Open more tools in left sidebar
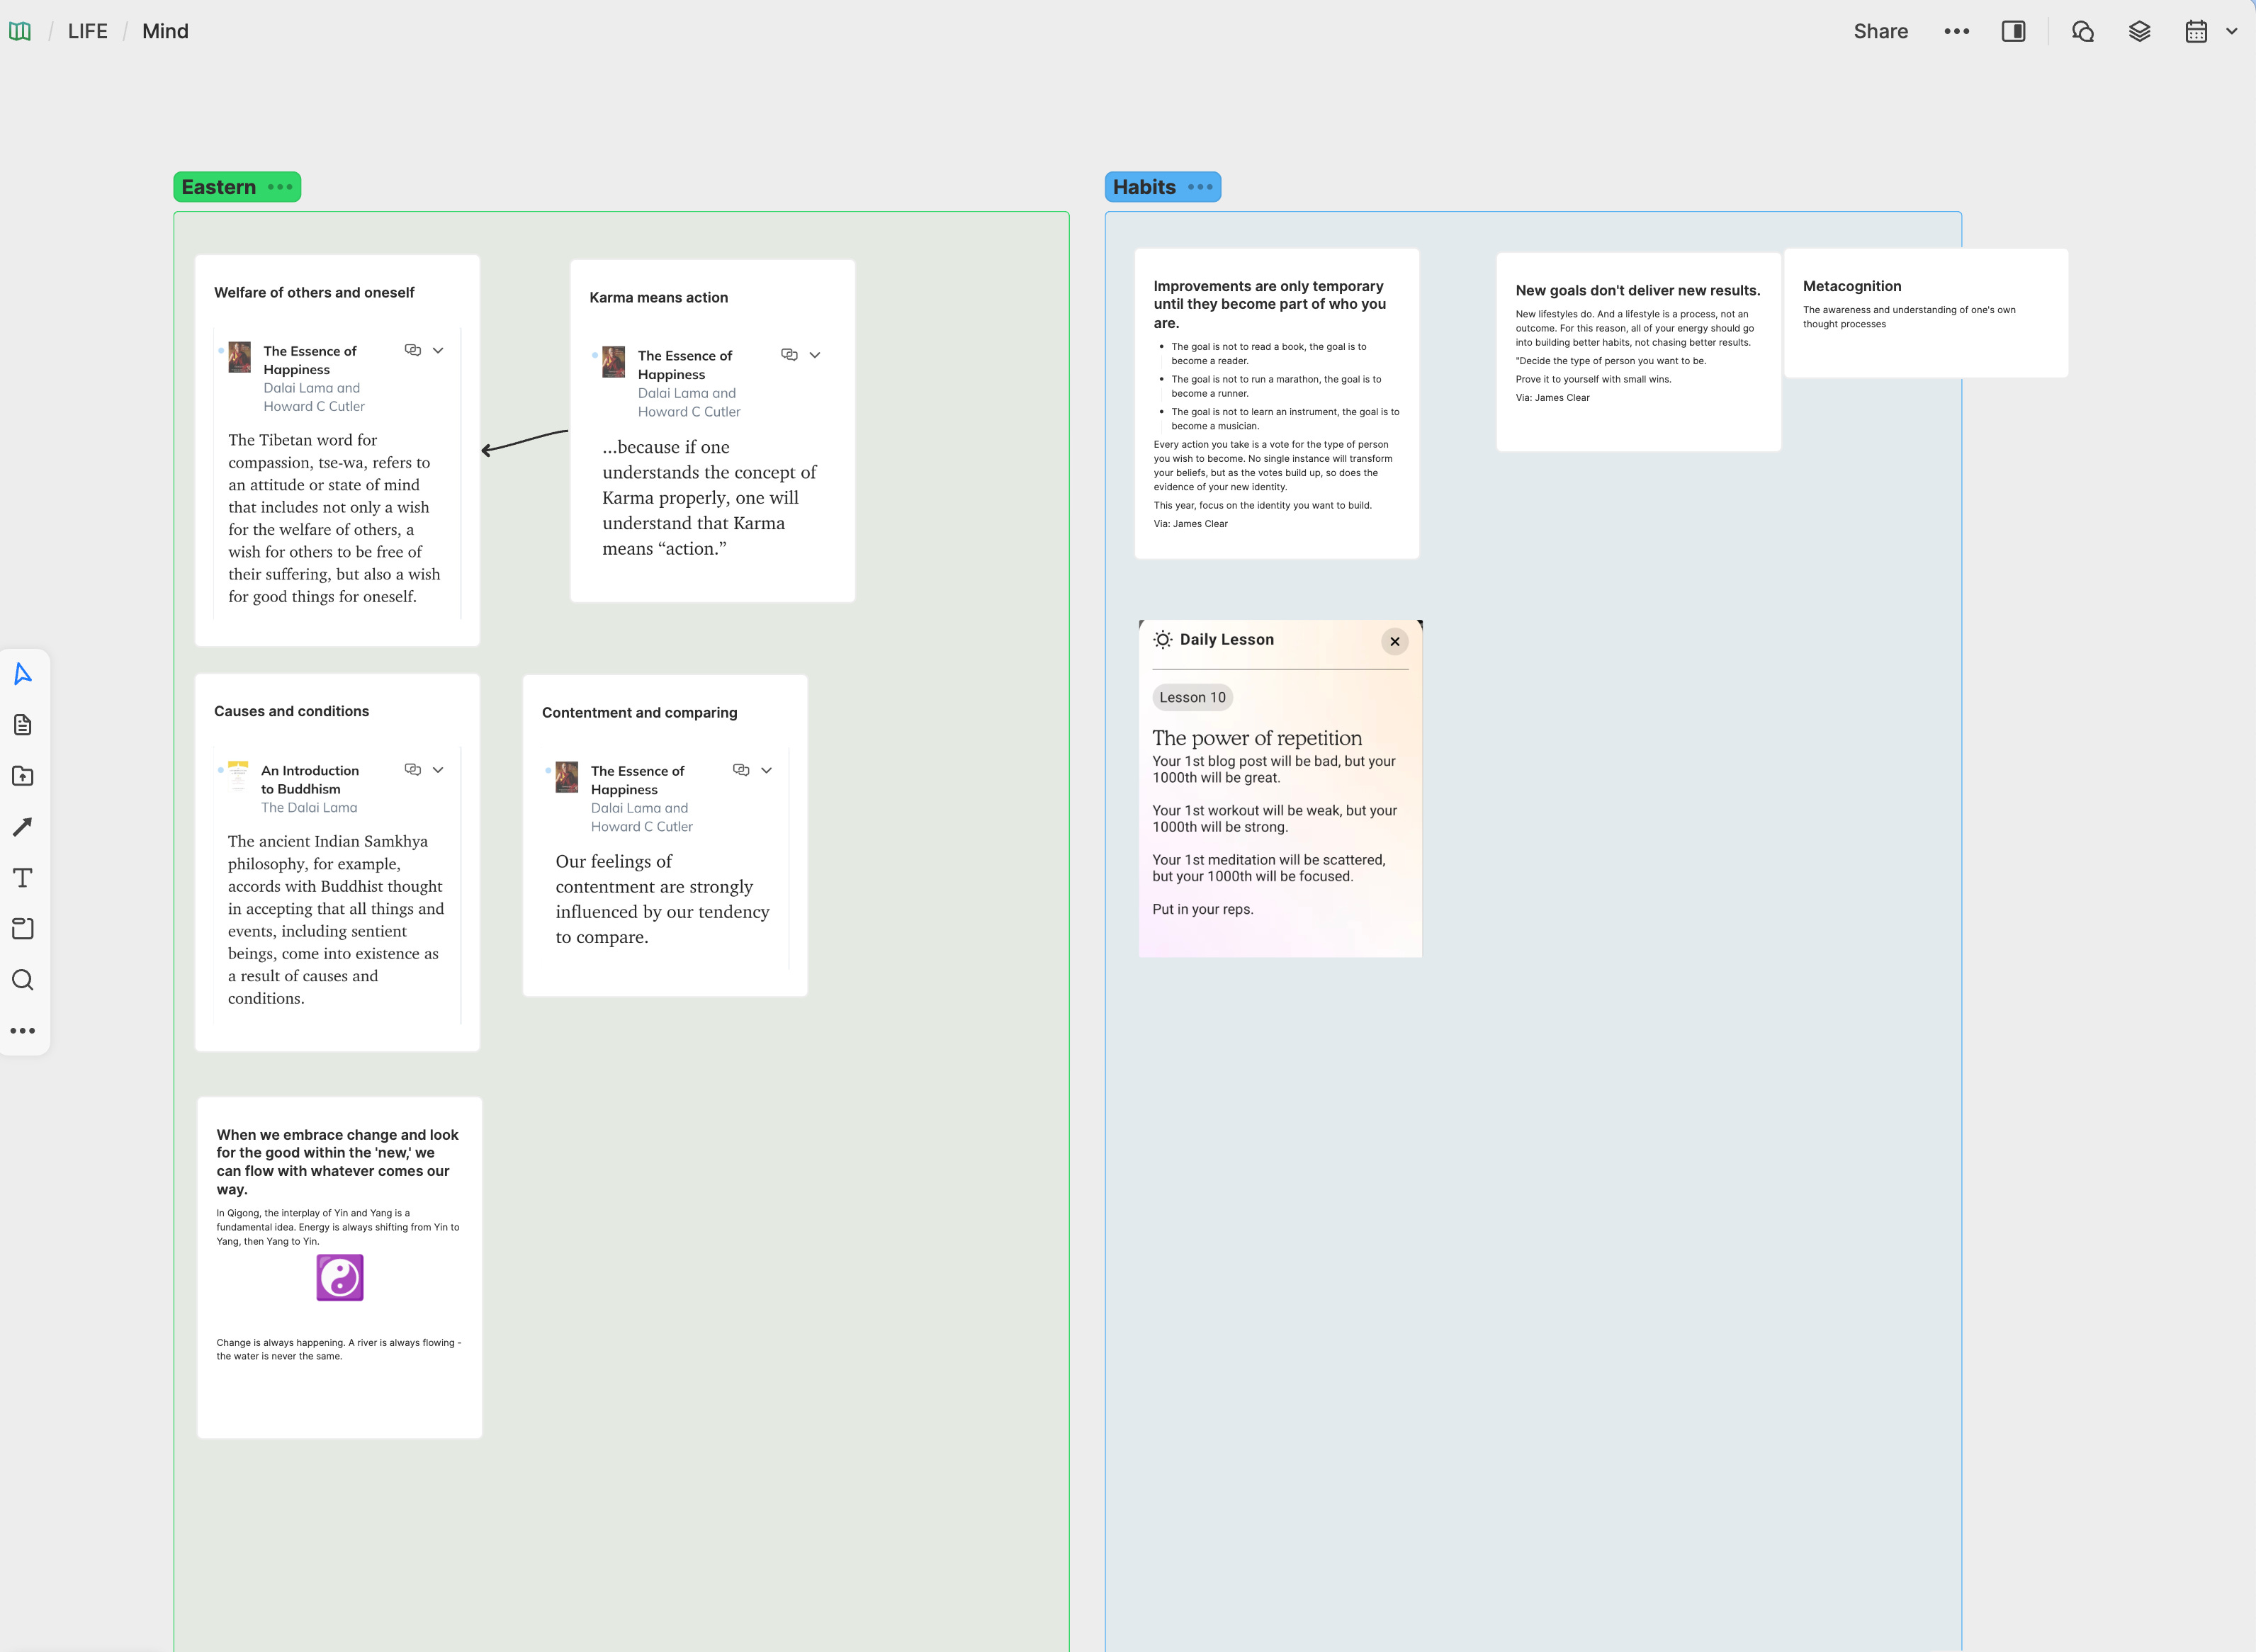The height and width of the screenshot is (1652, 2256). (23, 1031)
